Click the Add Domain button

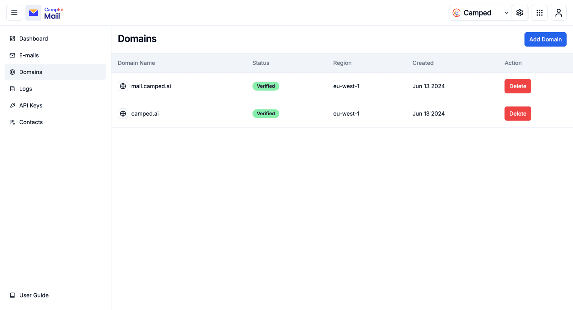pyautogui.click(x=545, y=39)
